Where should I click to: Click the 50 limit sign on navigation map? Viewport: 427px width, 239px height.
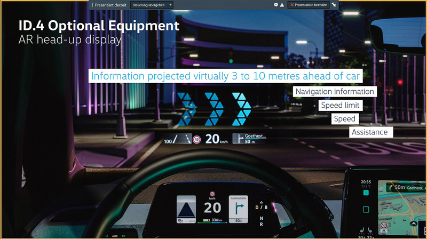click(x=384, y=225)
